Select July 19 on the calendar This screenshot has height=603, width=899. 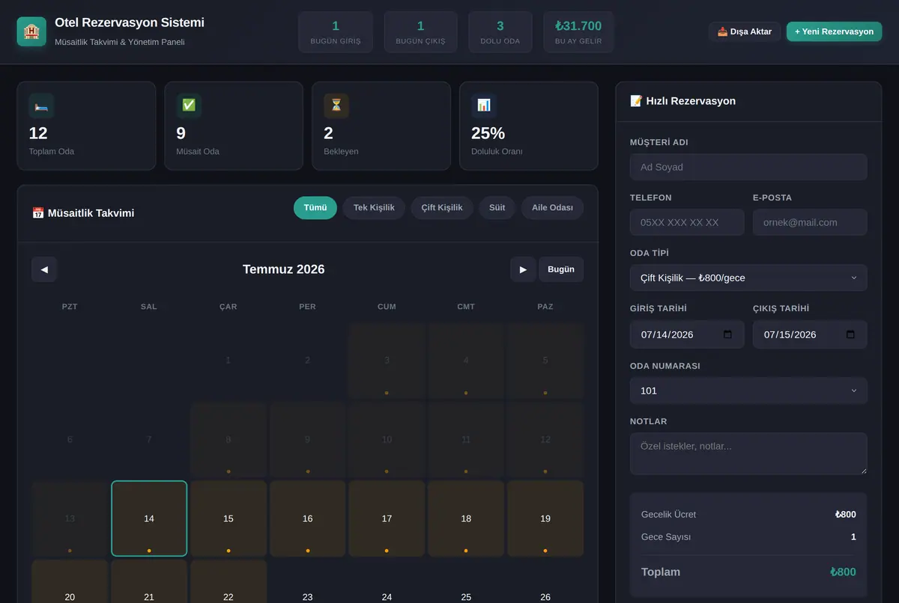click(x=545, y=518)
